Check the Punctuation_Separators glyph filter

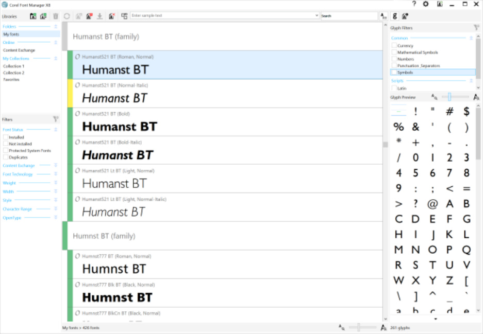[x=394, y=65]
